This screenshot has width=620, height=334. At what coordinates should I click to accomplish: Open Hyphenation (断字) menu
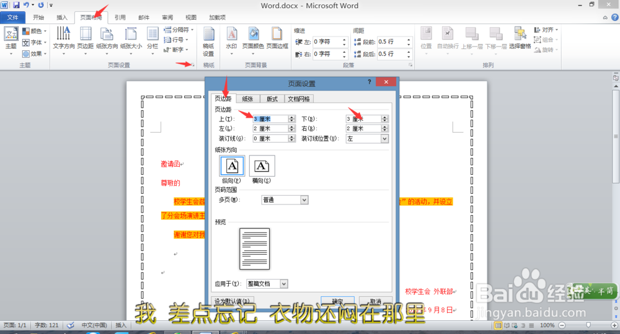click(176, 50)
